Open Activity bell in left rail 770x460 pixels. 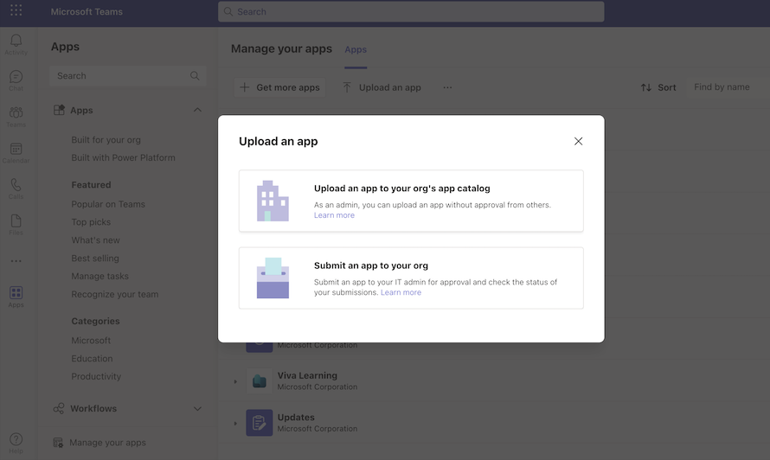(16, 45)
